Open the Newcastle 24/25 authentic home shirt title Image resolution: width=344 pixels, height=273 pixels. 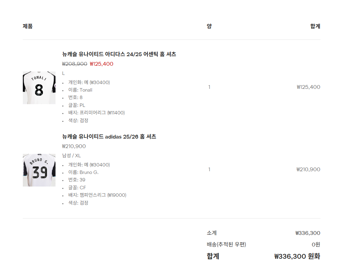tap(119, 54)
